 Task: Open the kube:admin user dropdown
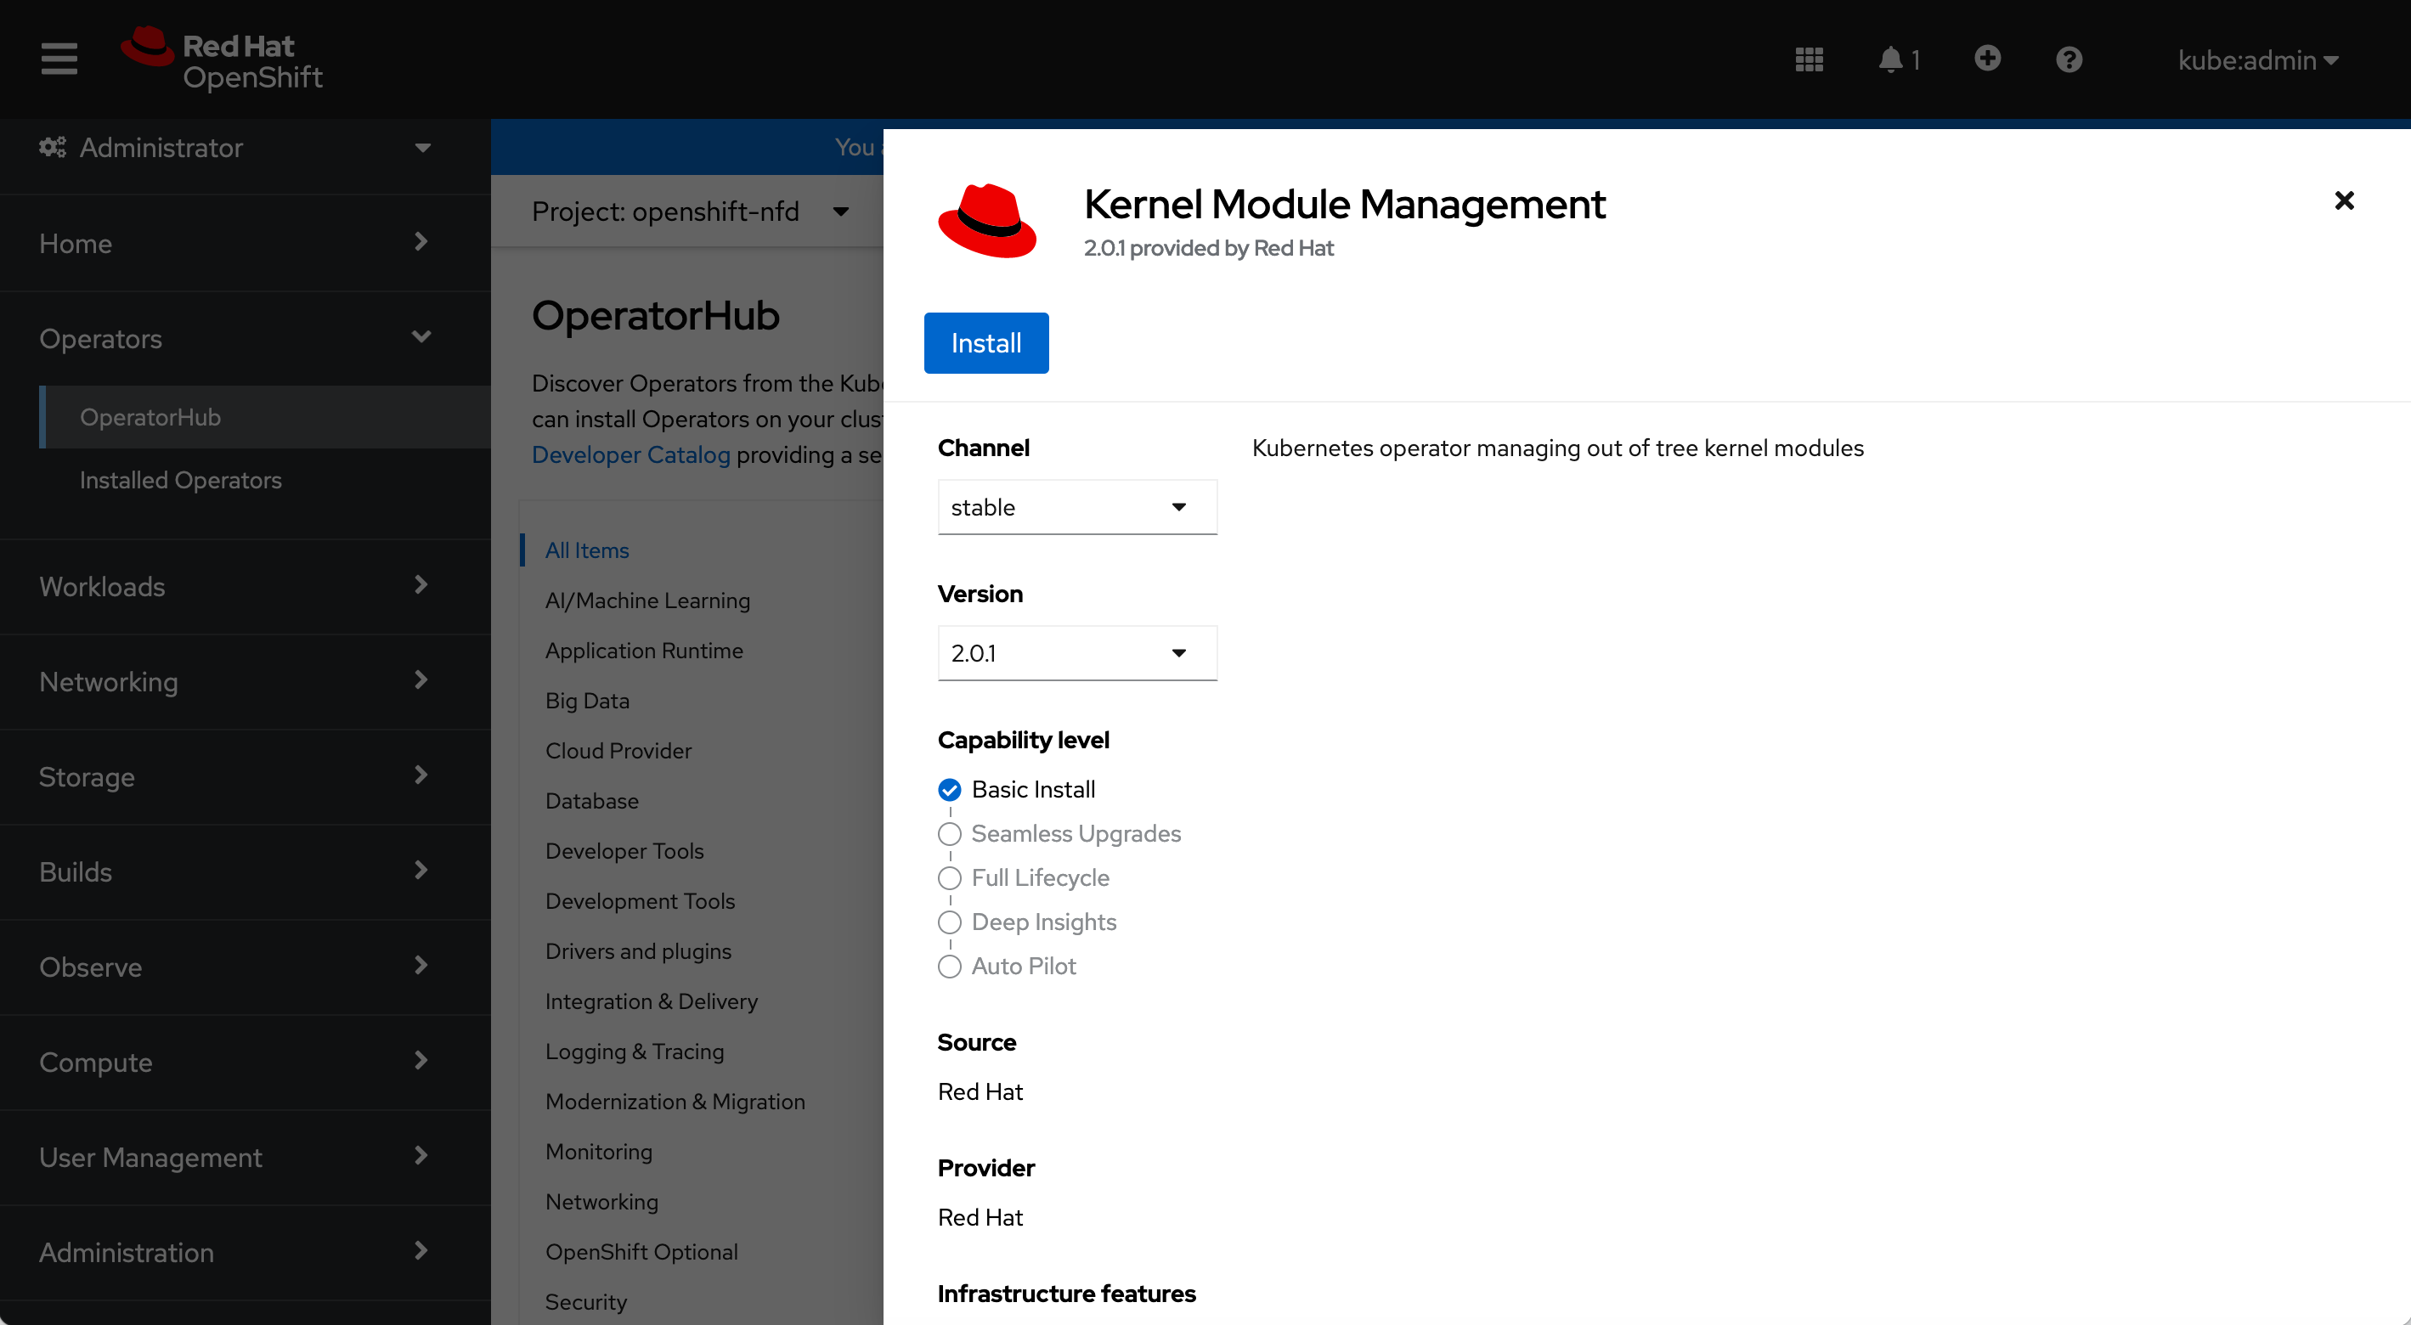pyautogui.click(x=2256, y=60)
